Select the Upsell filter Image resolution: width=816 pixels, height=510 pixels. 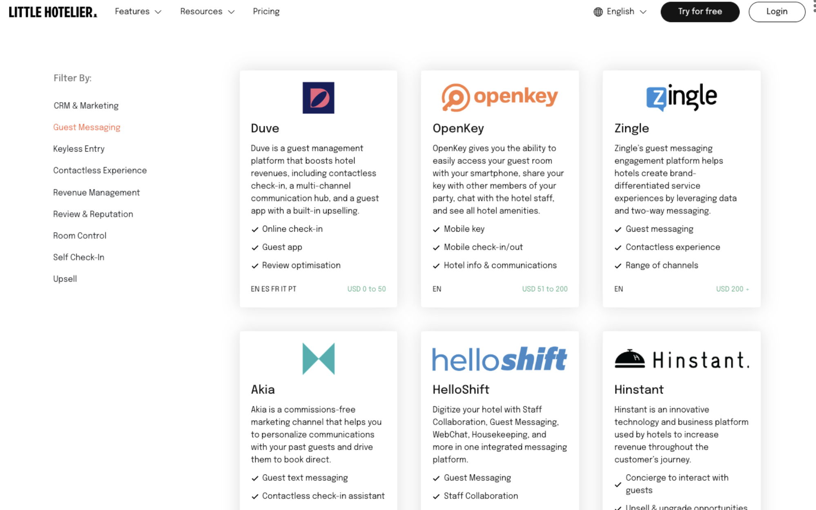click(65, 279)
